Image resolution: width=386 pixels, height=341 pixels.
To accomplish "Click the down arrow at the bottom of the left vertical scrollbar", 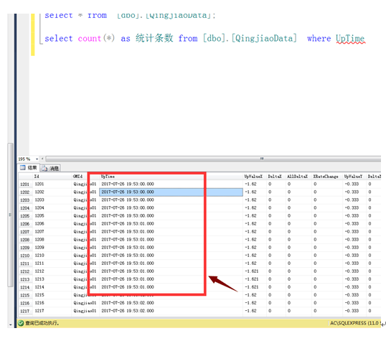I will tap(10, 324).
